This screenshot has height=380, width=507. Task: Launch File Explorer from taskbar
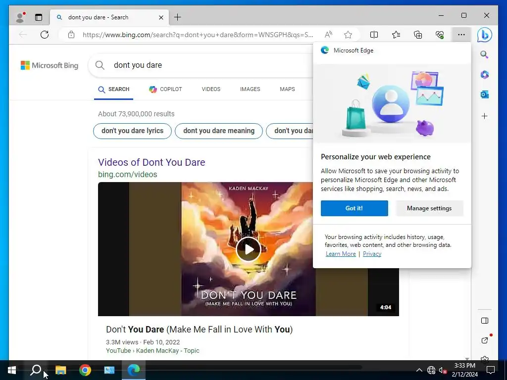coord(60,370)
